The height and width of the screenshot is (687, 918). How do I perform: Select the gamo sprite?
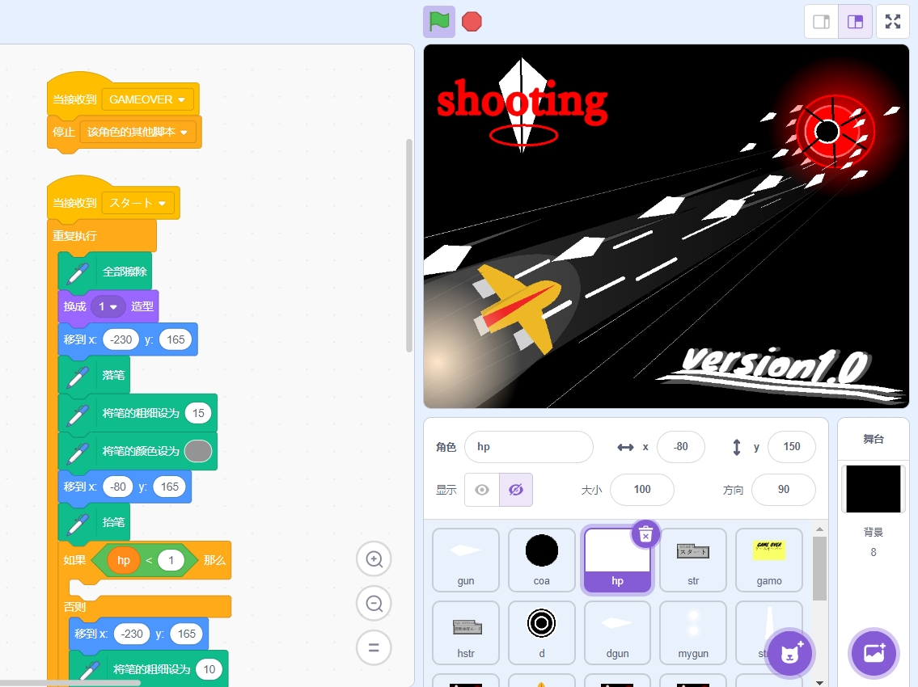point(769,560)
